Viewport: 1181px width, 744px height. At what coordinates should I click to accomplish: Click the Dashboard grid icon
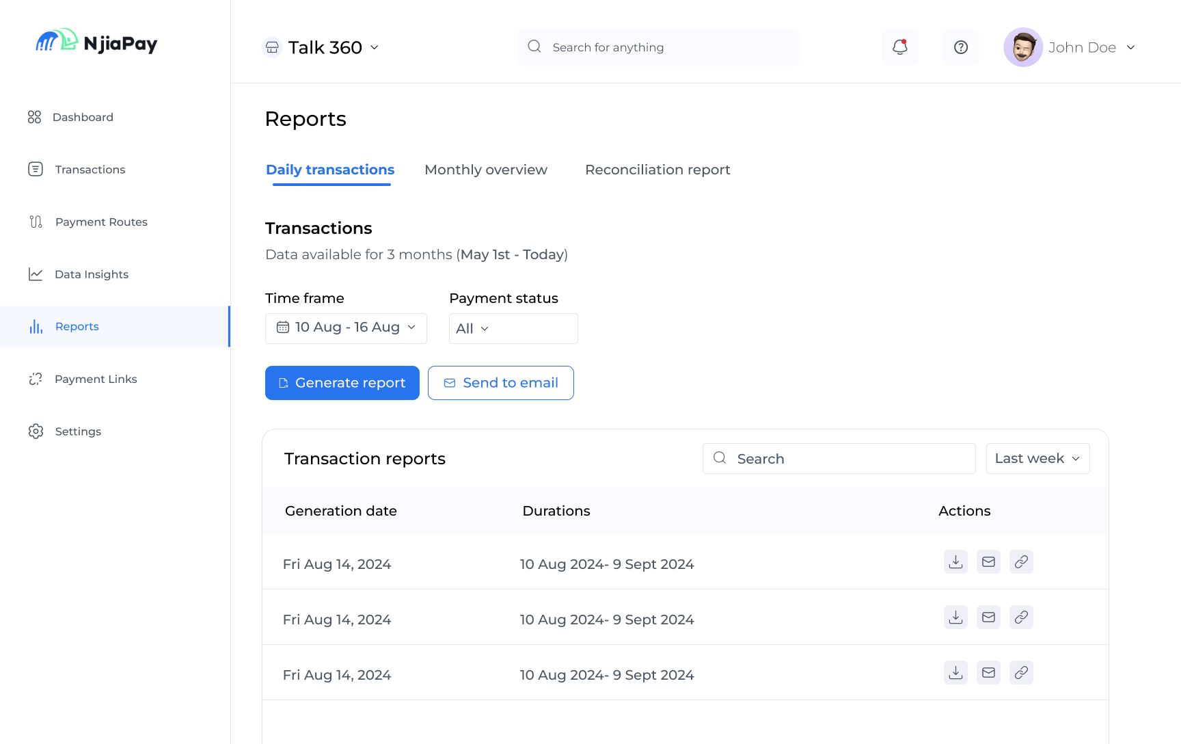tap(35, 117)
